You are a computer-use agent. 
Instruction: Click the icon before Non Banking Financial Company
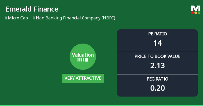(x=34, y=18)
